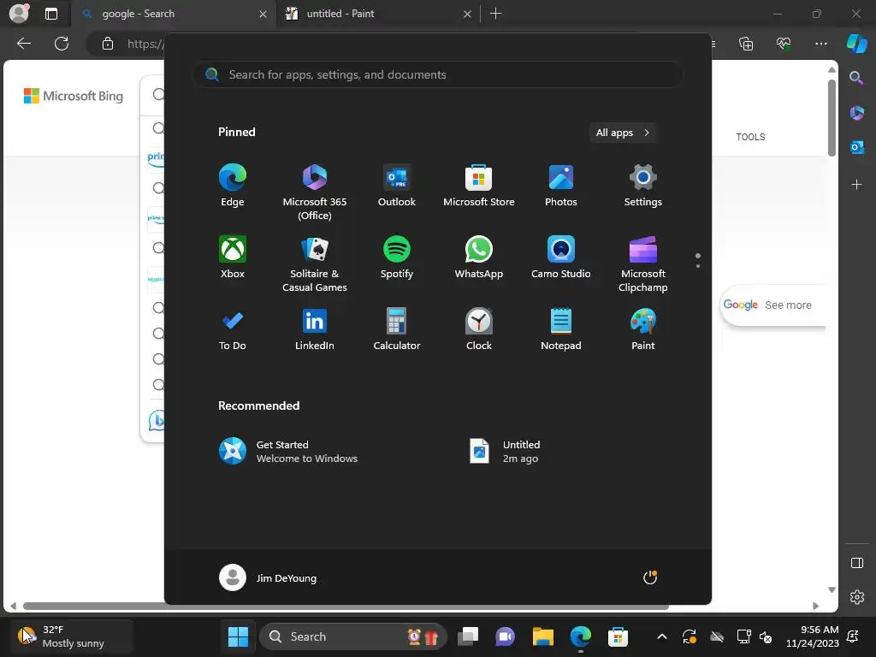The image size is (876, 657).
Task: Launch Camo Studio
Action: (561, 257)
